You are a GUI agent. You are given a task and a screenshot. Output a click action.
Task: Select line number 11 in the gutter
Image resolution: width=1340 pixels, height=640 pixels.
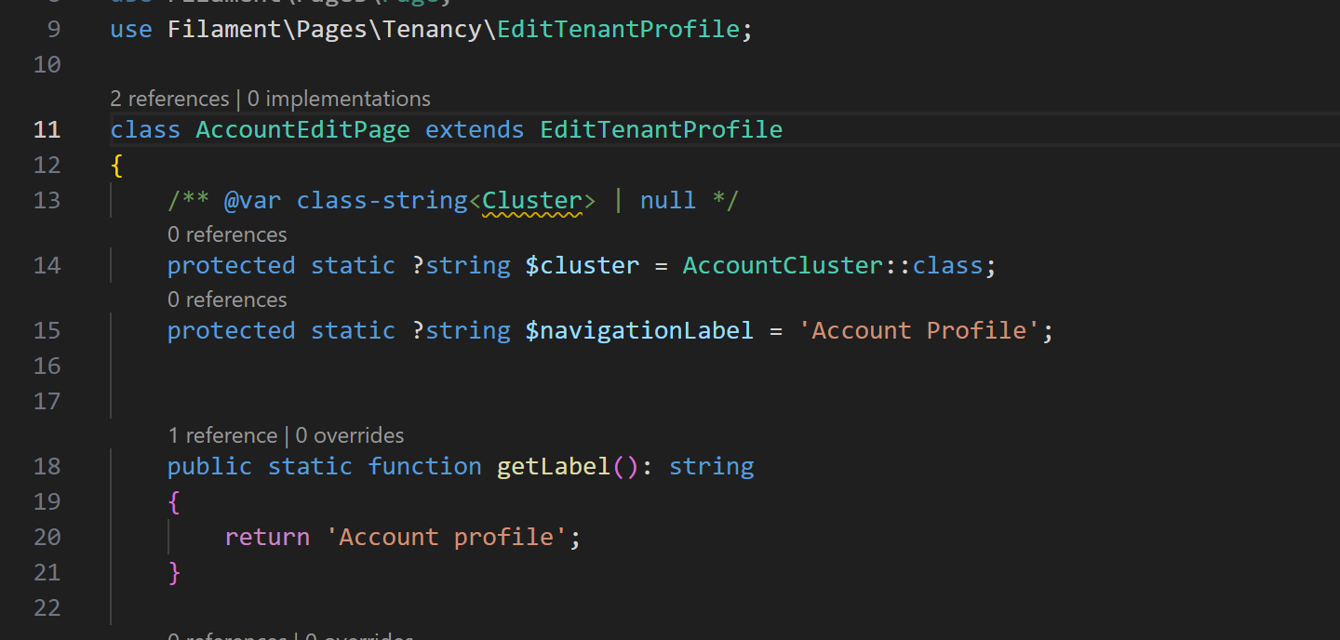47,129
